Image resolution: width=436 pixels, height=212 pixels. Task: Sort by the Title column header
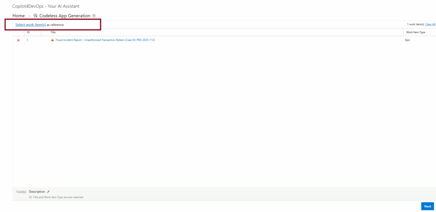click(x=53, y=32)
